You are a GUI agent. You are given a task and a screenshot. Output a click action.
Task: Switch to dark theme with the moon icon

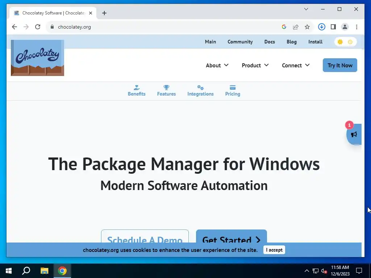tap(350, 42)
